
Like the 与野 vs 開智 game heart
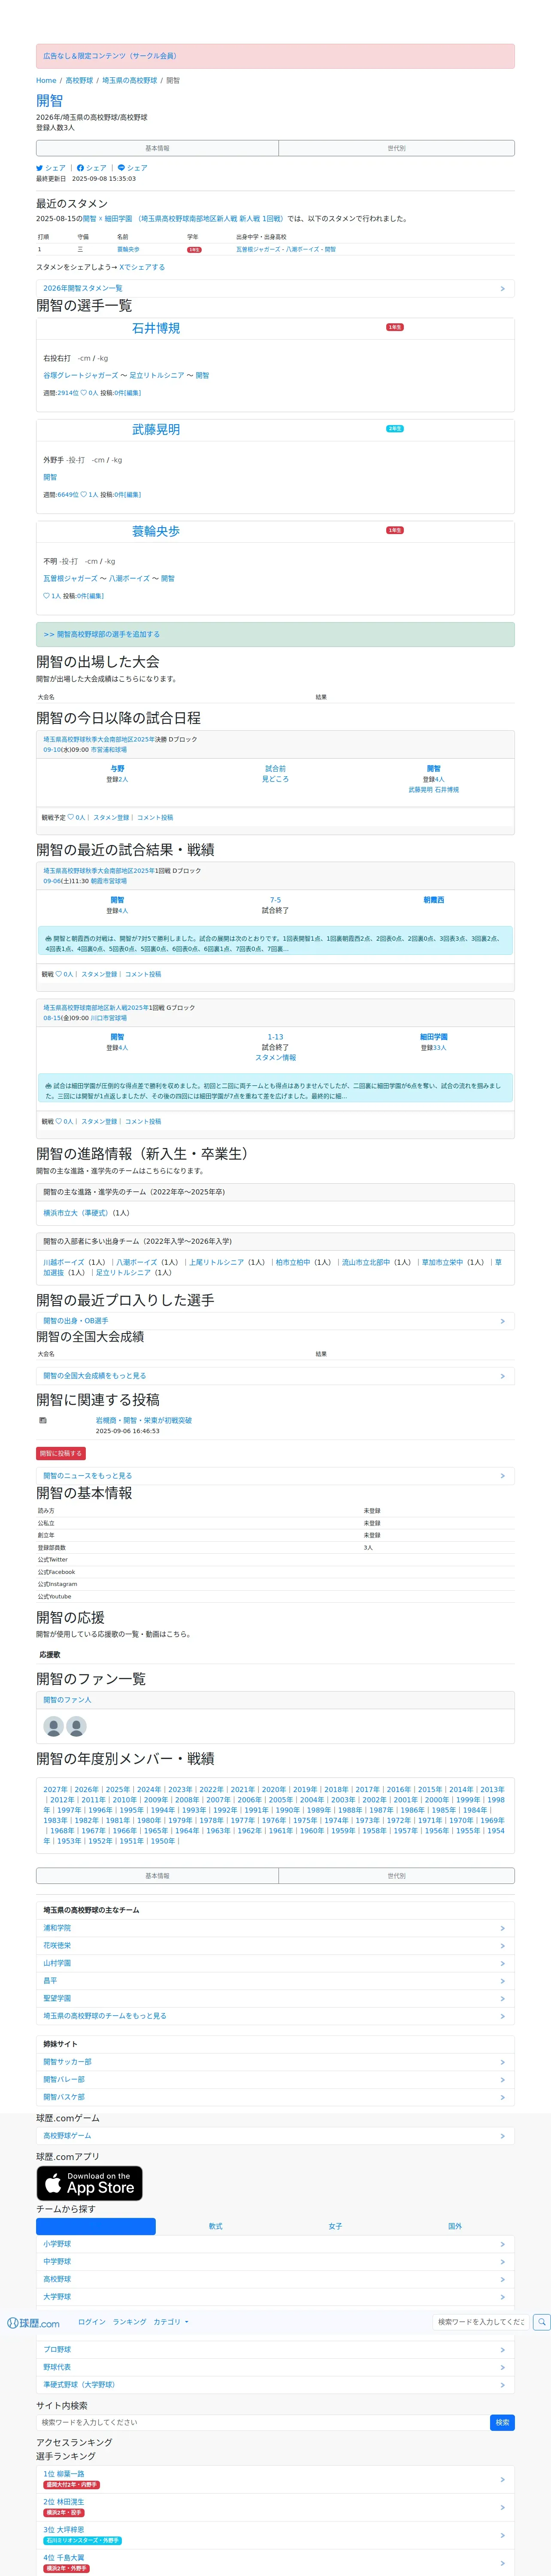pos(76,817)
